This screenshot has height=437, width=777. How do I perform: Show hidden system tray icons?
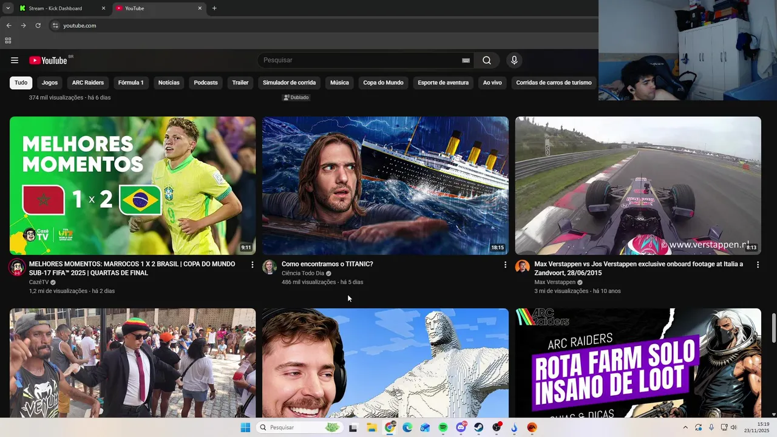point(685,427)
